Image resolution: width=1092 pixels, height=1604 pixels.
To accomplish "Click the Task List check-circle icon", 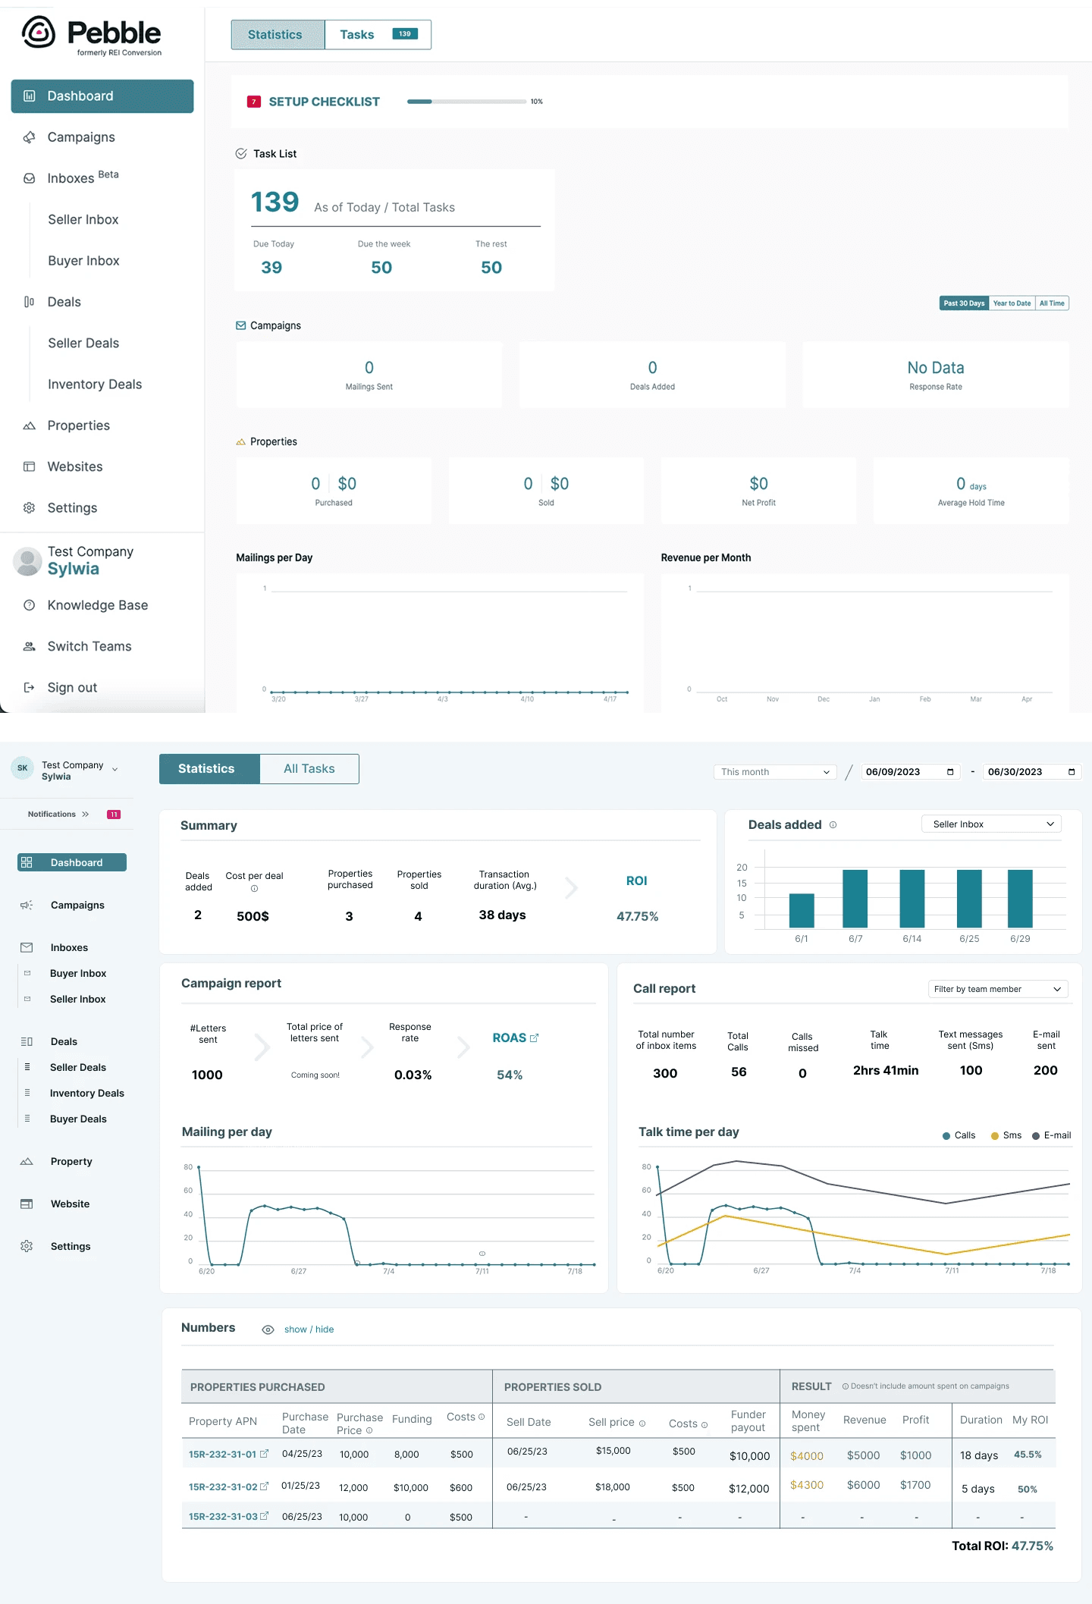I will coord(241,153).
